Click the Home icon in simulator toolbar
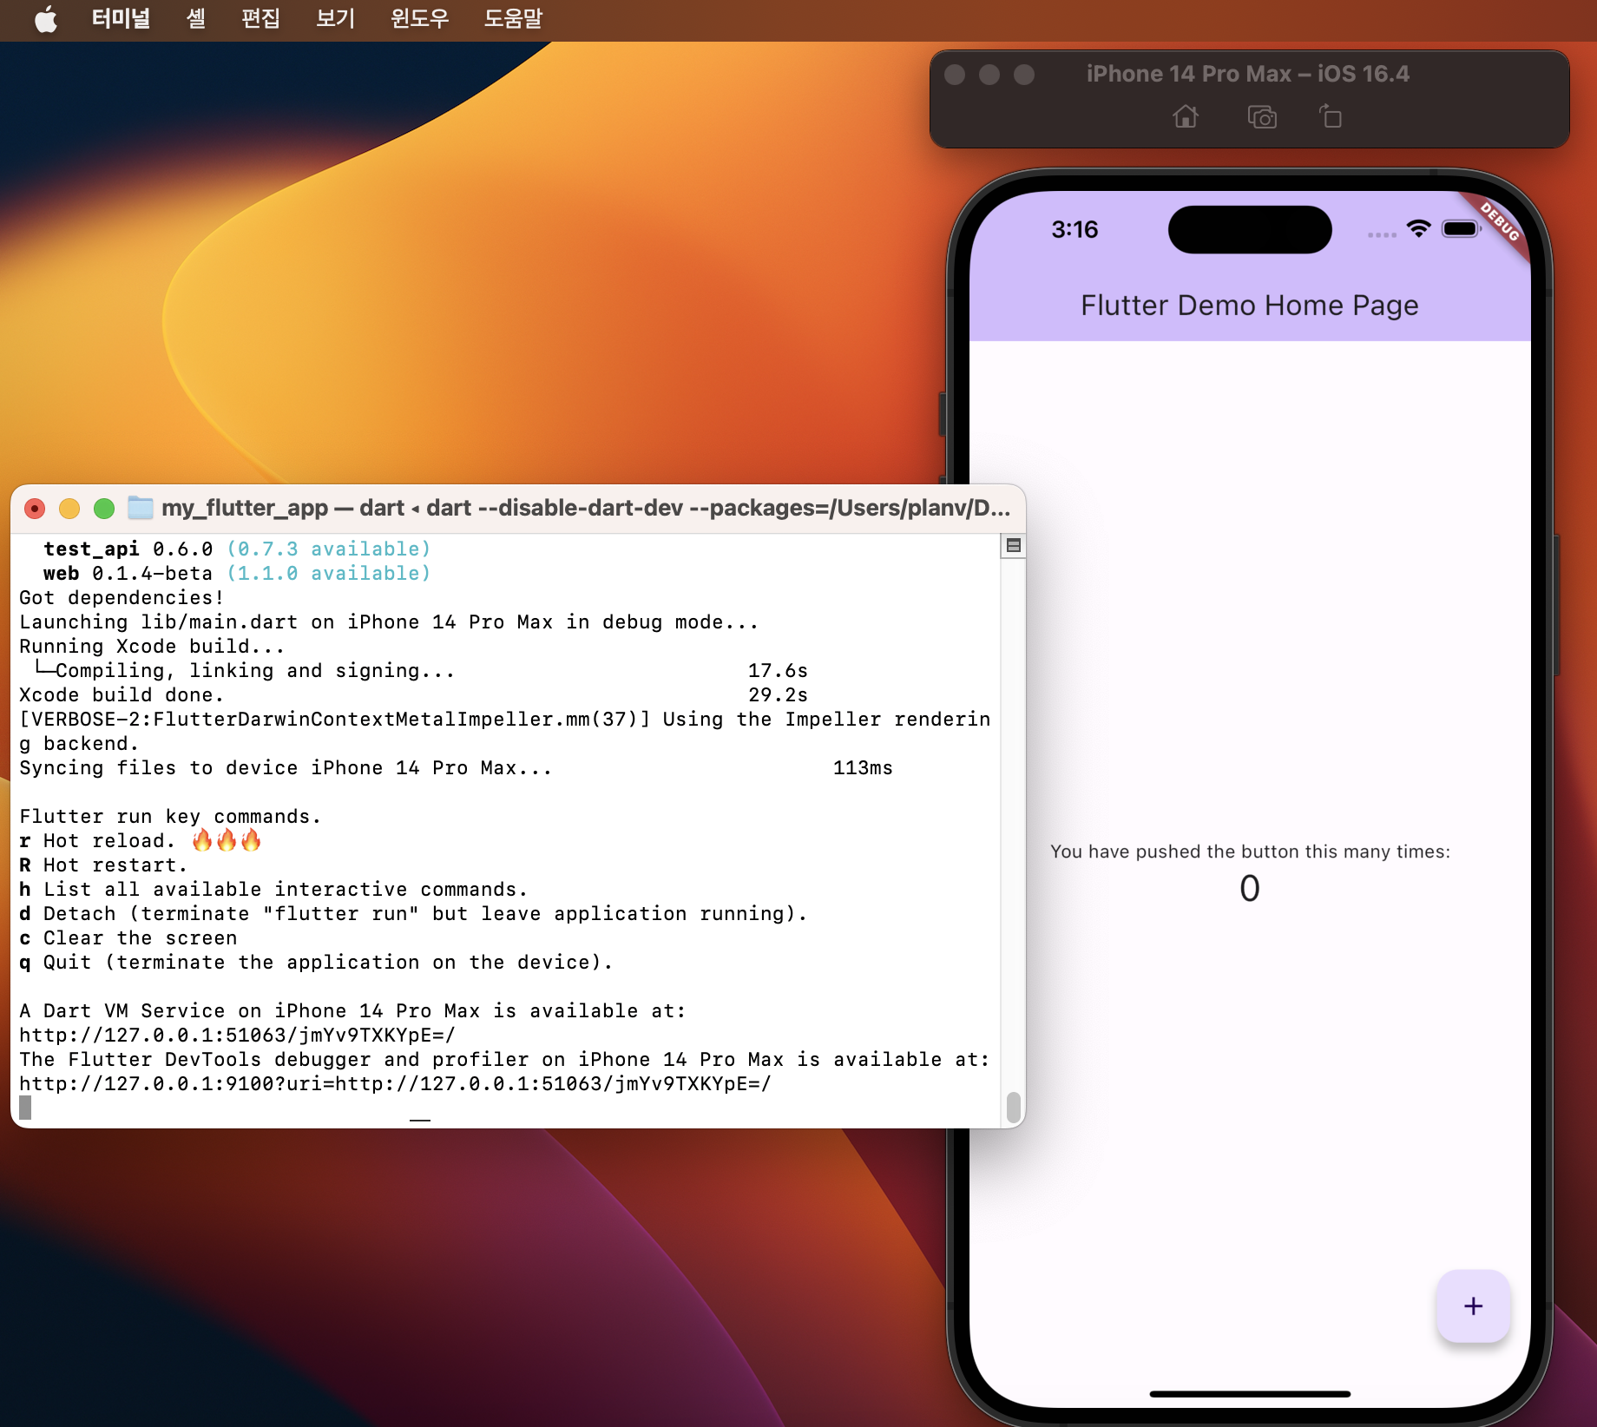Image resolution: width=1597 pixels, height=1427 pixels. coord(1186,116)
